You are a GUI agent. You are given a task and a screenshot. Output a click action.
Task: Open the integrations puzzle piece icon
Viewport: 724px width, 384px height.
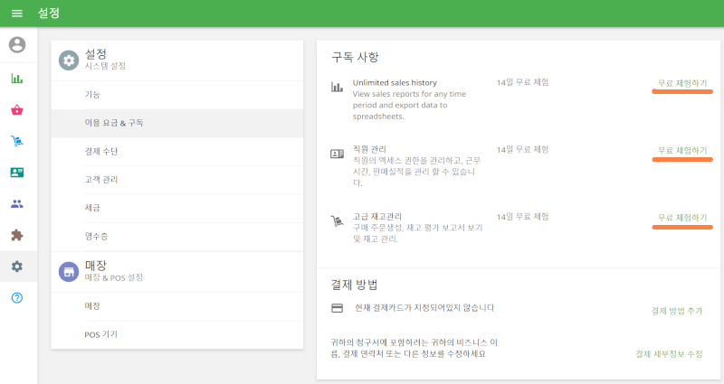click(17, 235)
